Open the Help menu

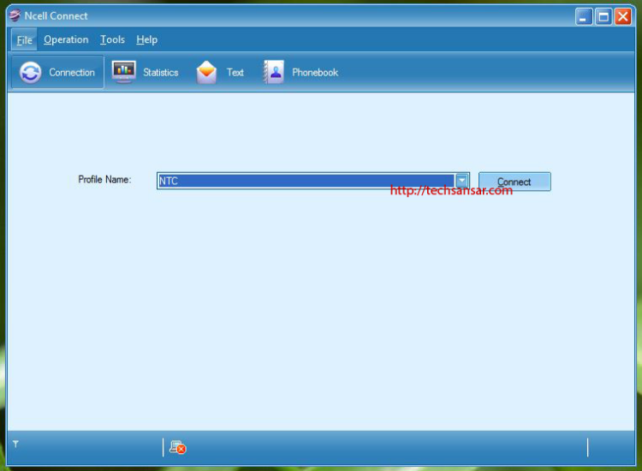pyautogui.click(x=147, y=39)
